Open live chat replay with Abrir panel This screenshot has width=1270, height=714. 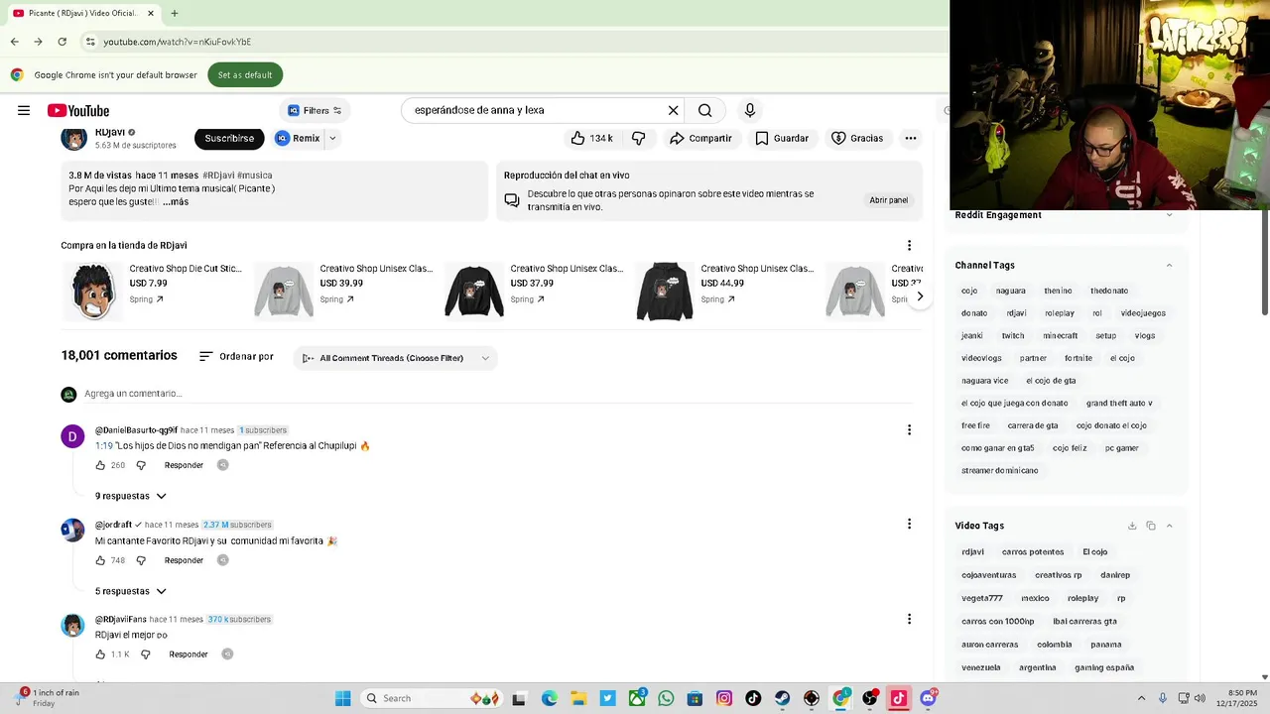(888, 200)
